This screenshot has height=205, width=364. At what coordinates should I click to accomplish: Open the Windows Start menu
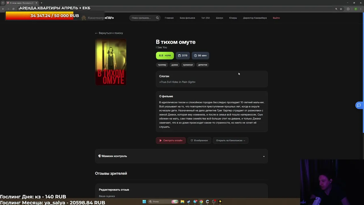[144, 202]
